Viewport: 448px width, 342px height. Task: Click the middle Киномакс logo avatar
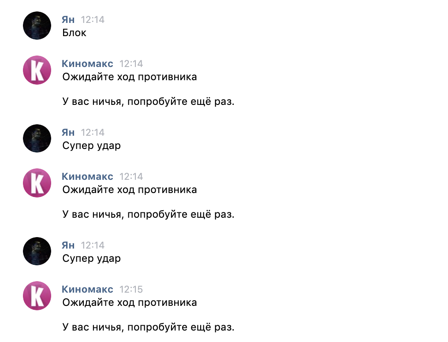37,182
